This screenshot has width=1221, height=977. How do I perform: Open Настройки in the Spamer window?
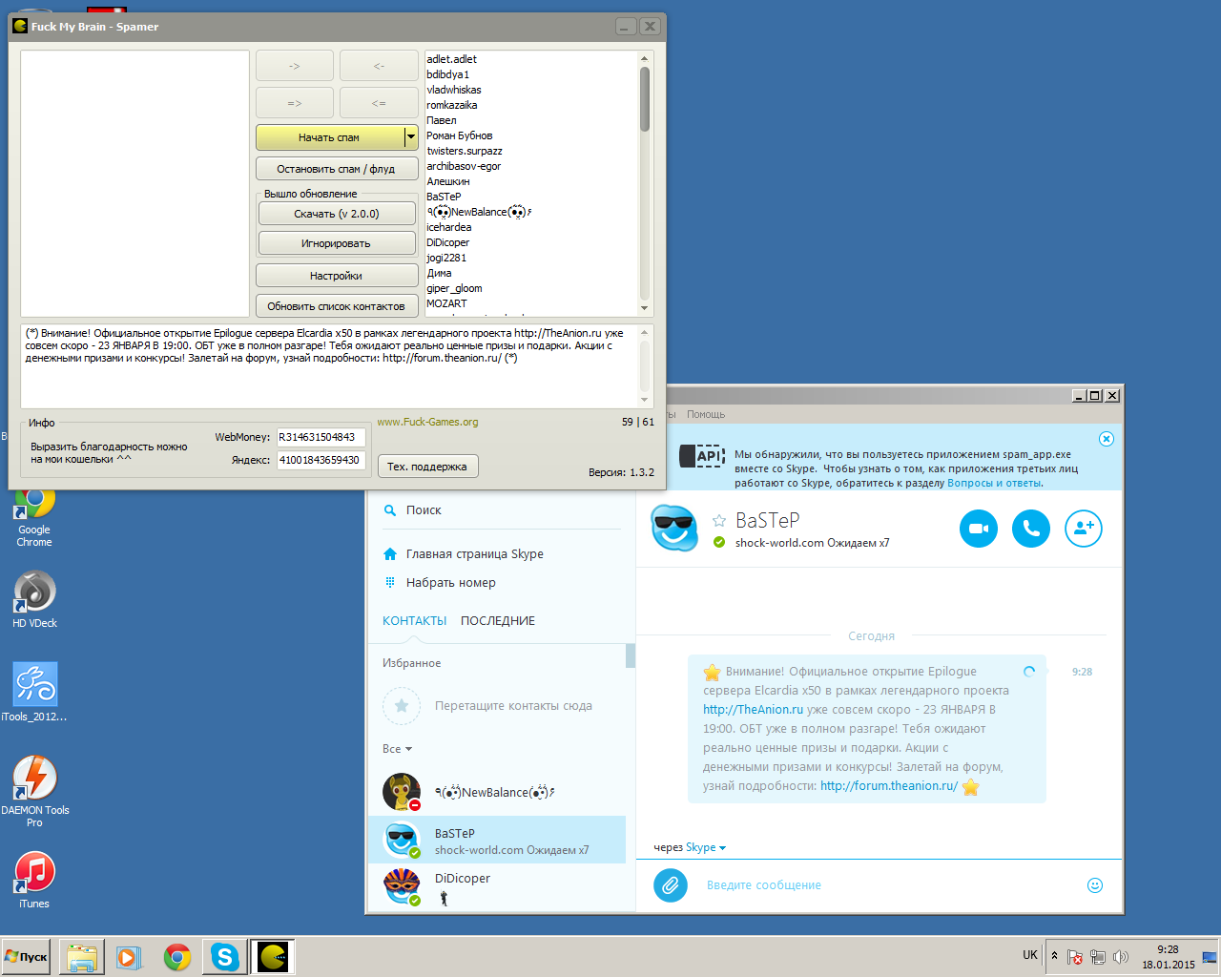[x=337, y=276]
